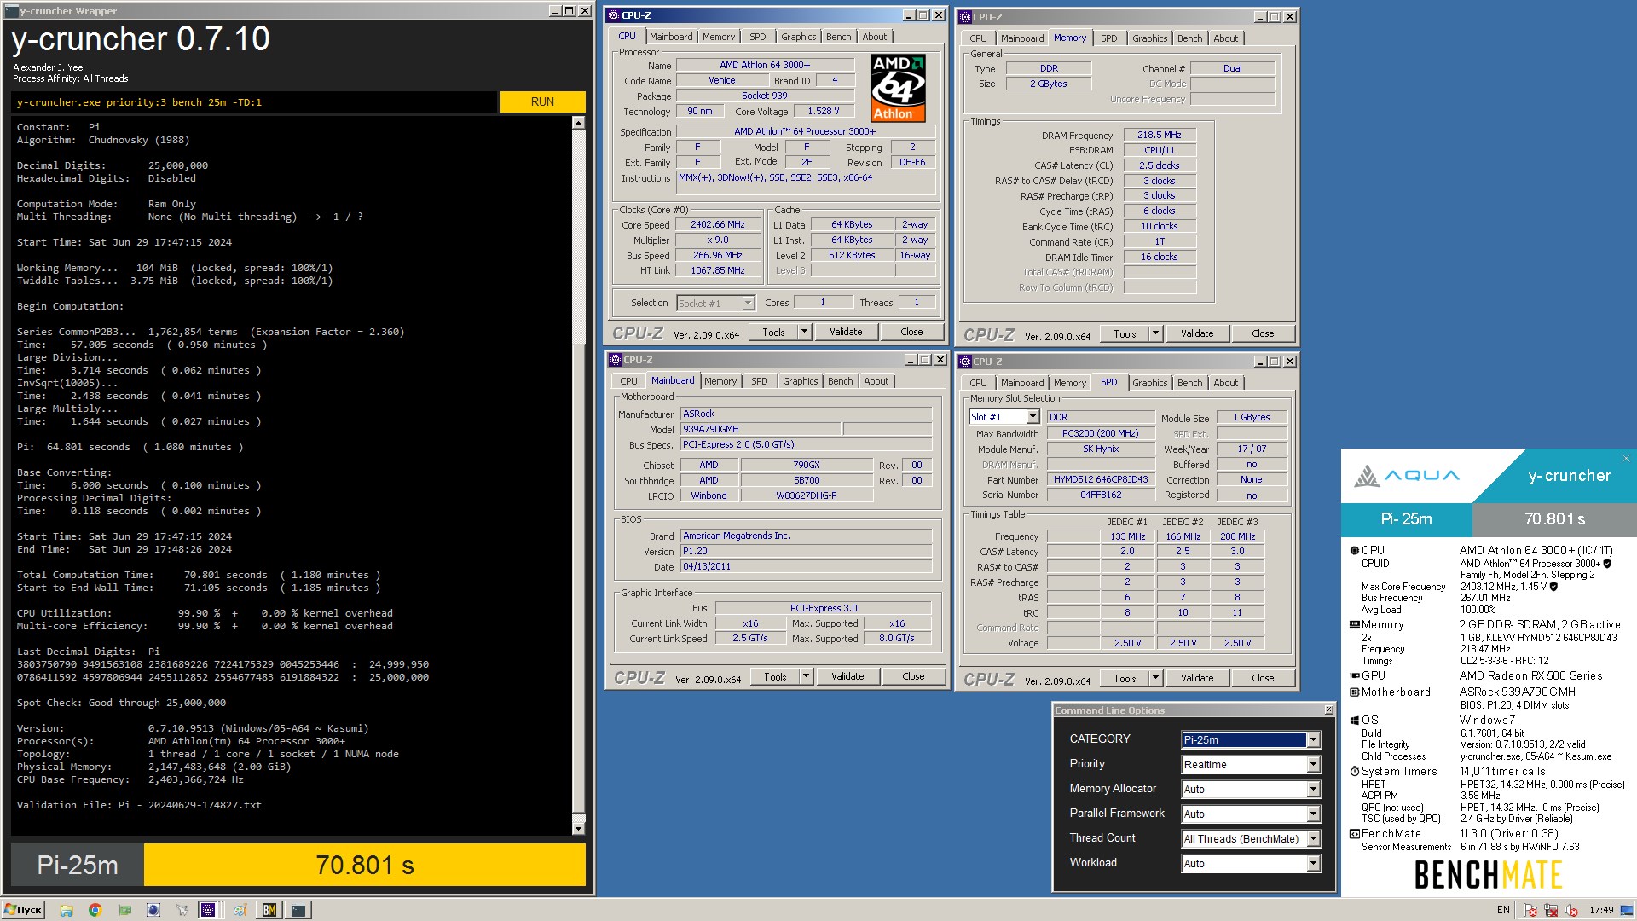The image size is (1637, 921).
Task: Switch to BenchMate BM taskbar button
Action: coord(269,910)
